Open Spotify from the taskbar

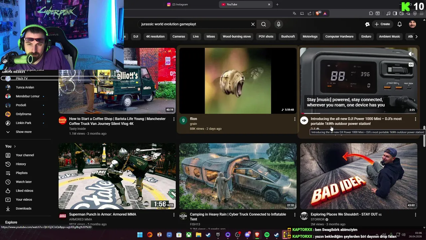(x=267, y=235)
